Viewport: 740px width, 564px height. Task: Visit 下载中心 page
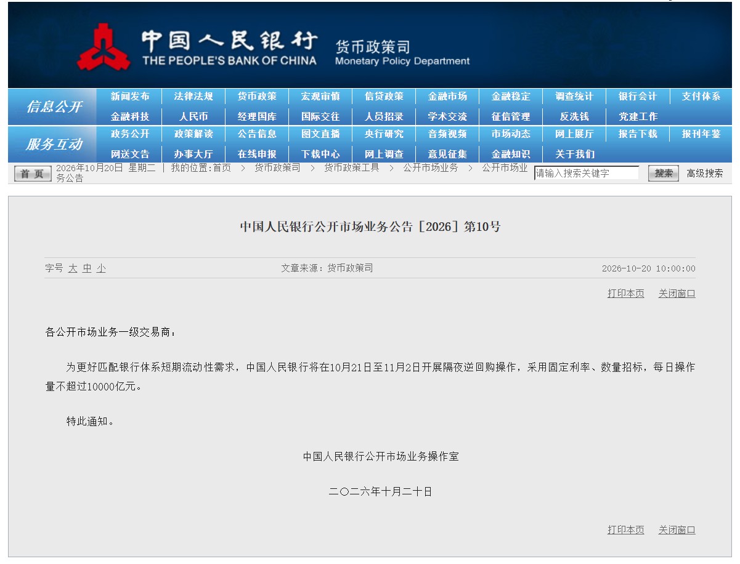coord(320,154)
